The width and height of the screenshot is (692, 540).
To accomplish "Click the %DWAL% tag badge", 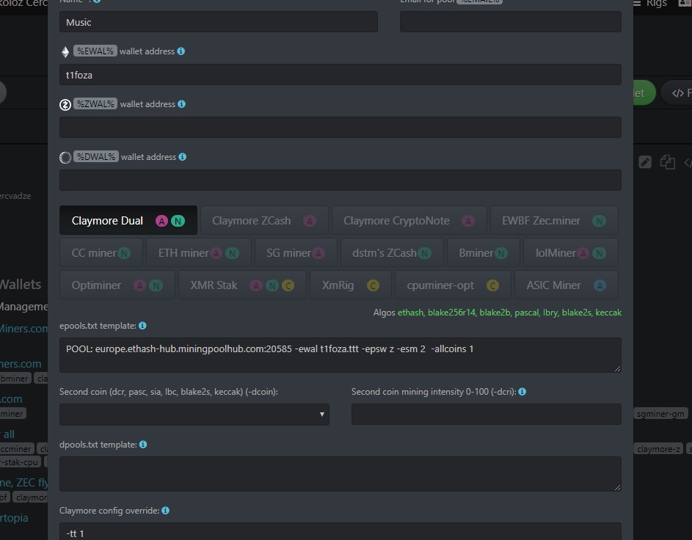I will pos(96,157).
